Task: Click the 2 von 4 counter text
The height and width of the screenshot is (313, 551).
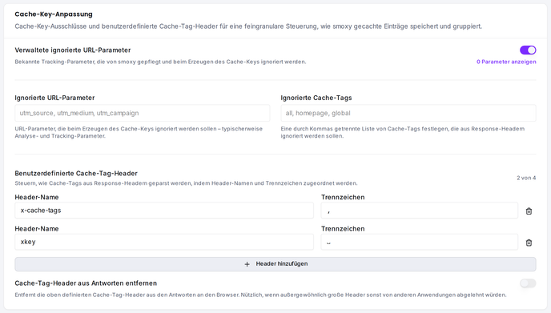Action: (526, 178)
